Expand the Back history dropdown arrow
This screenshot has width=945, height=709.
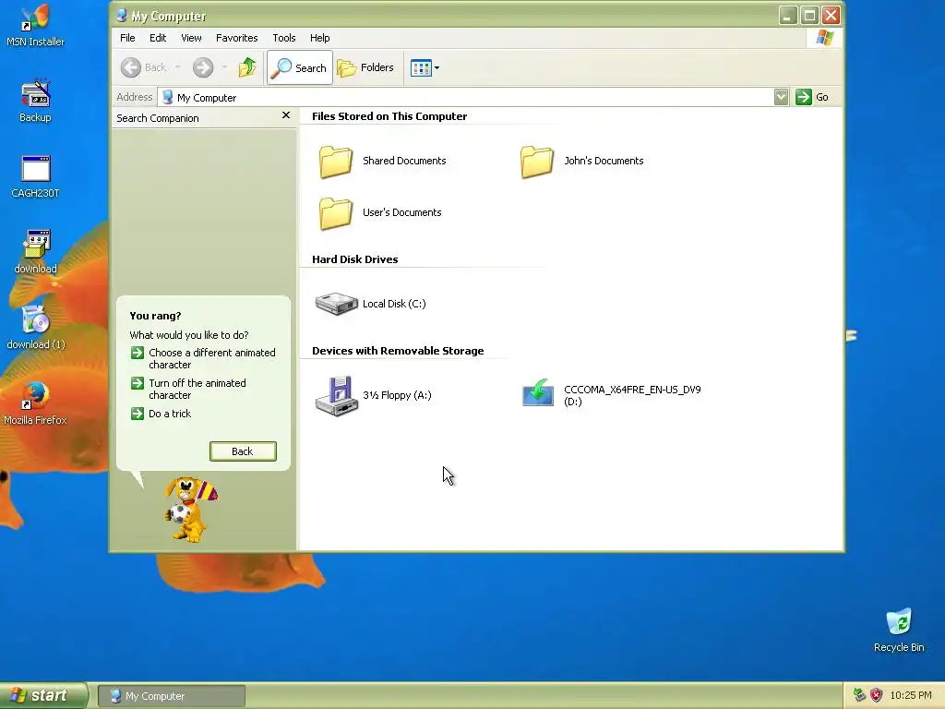click(x=178, y=67)
